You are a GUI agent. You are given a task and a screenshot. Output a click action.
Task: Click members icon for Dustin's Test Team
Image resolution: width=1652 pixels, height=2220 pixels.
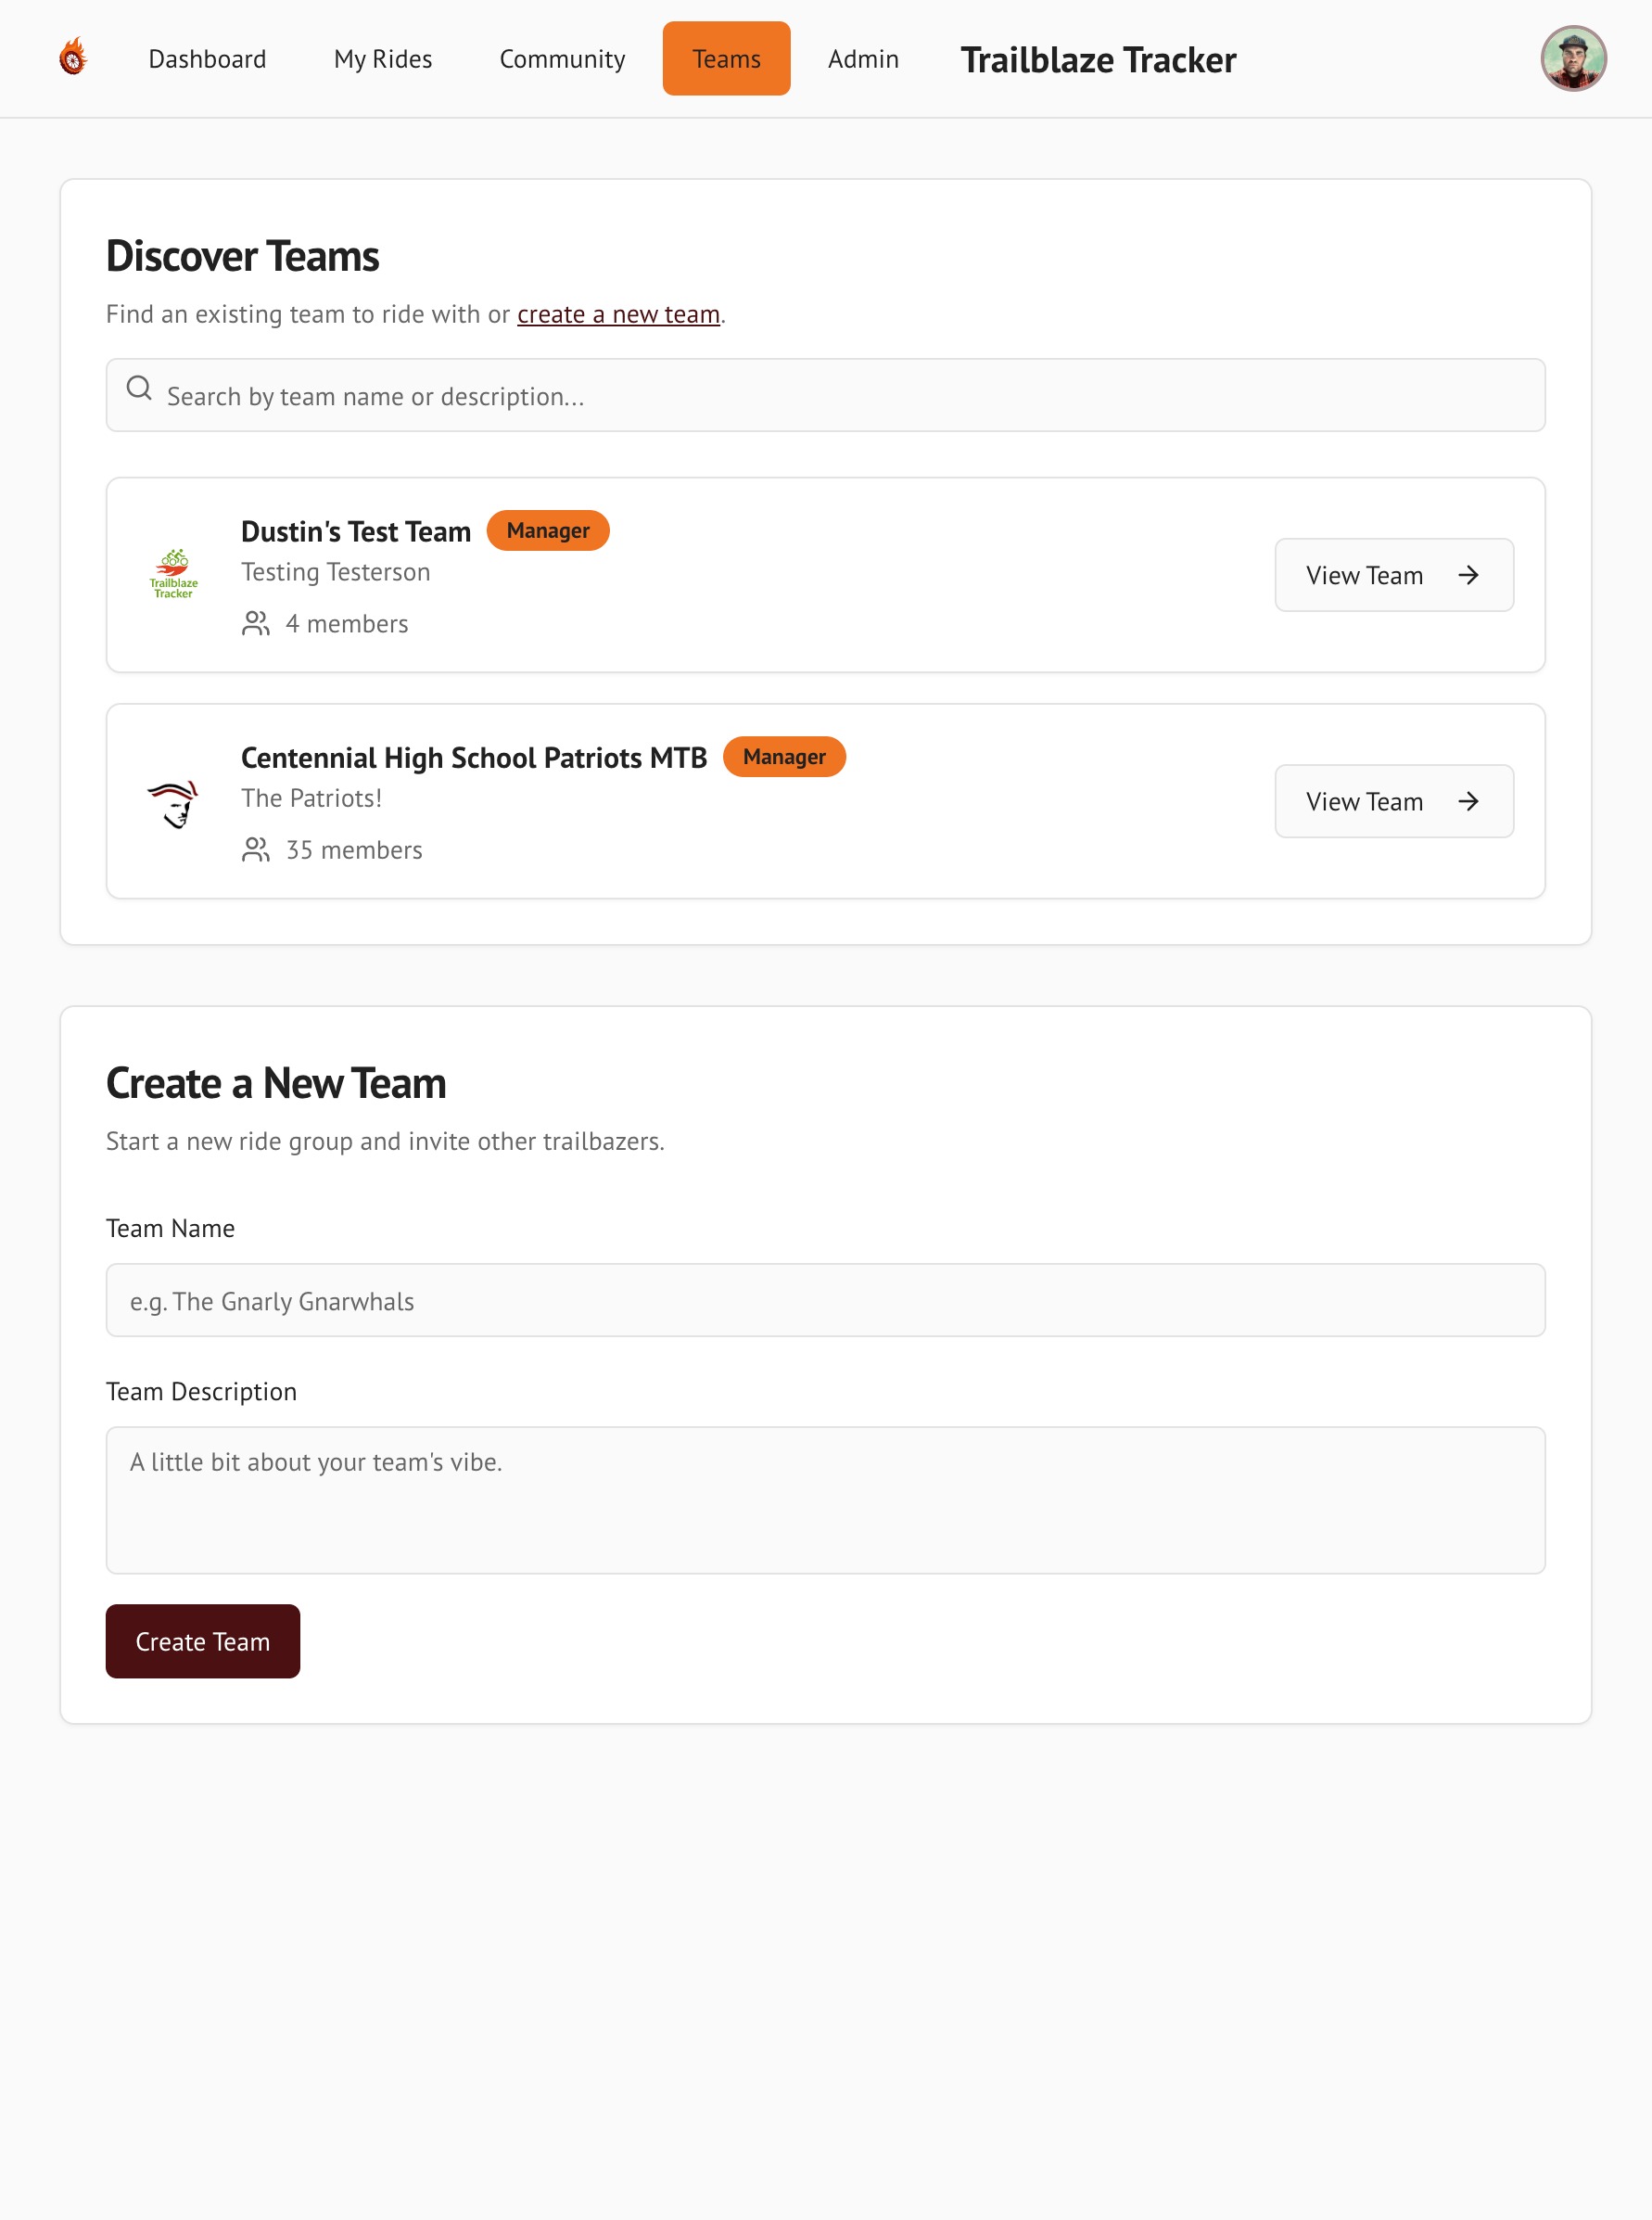tap(256, 624)
